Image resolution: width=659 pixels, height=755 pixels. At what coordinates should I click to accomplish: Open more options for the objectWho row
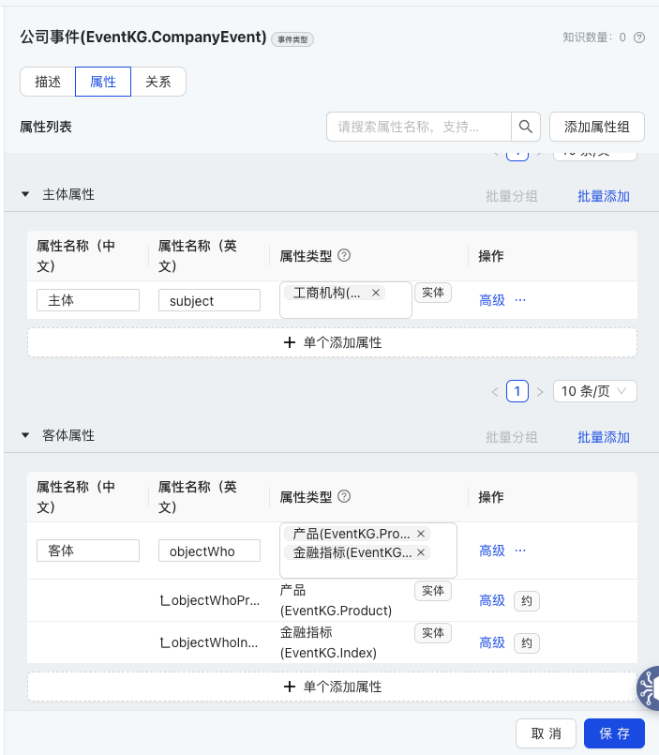520,551
